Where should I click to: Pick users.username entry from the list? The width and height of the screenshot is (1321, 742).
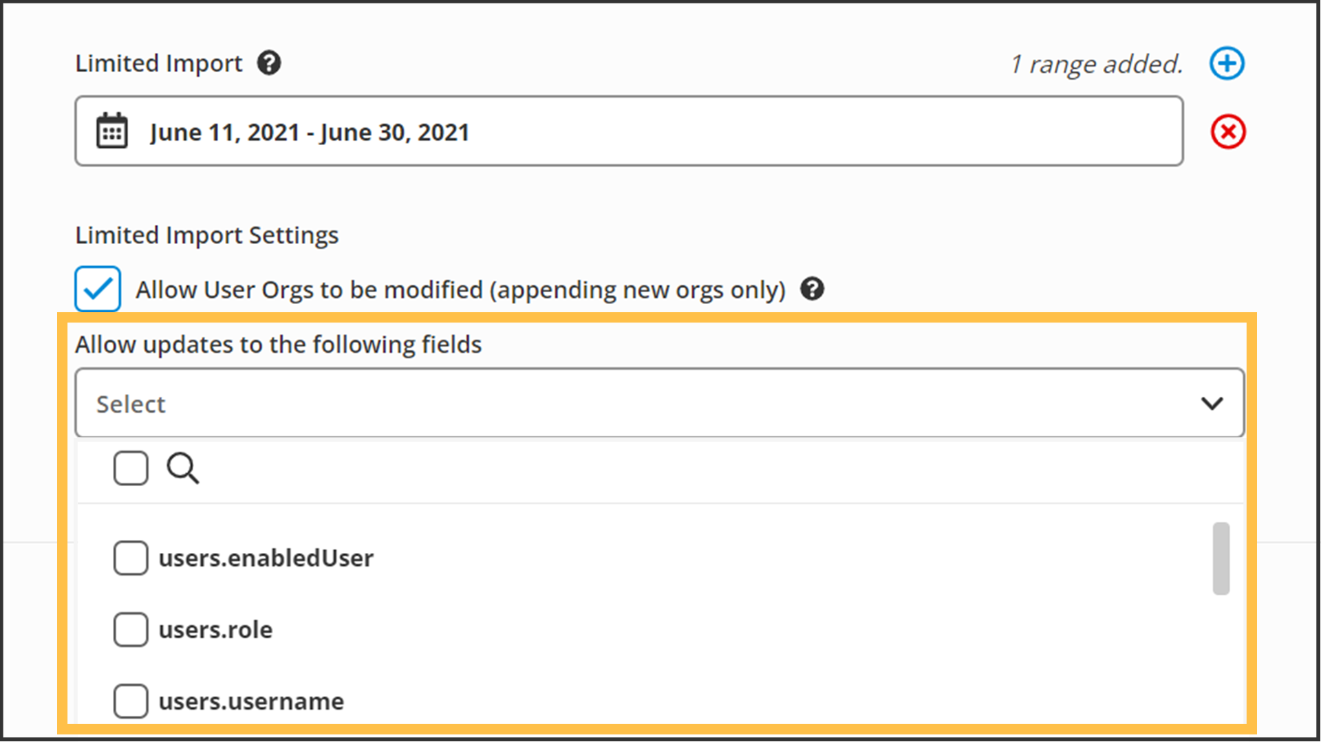click(x=251, y=701)
